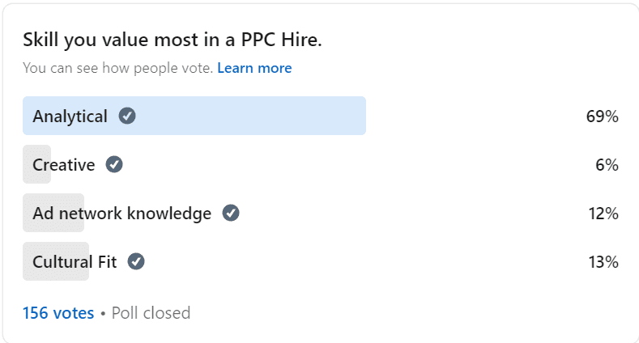Click the poll title about PPC Hire

(x=173, y=40)
